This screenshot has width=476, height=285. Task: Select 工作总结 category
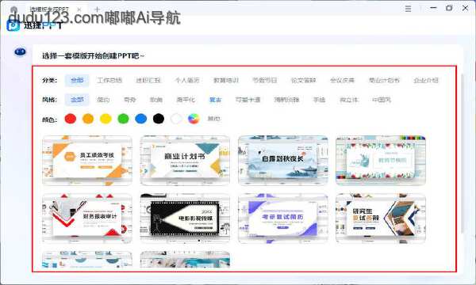[x=109, y=80]
